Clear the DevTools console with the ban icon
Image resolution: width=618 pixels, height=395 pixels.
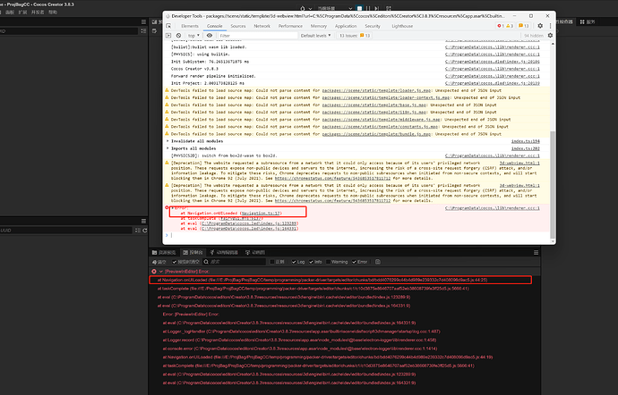point(178,36)
